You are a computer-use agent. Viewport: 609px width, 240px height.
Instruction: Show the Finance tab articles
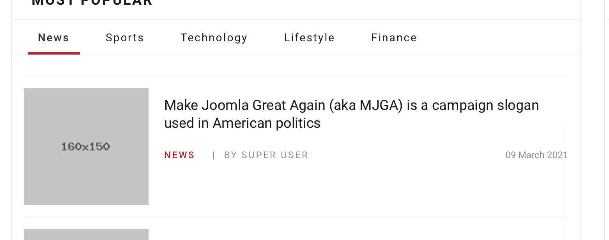tap(394, 38)
